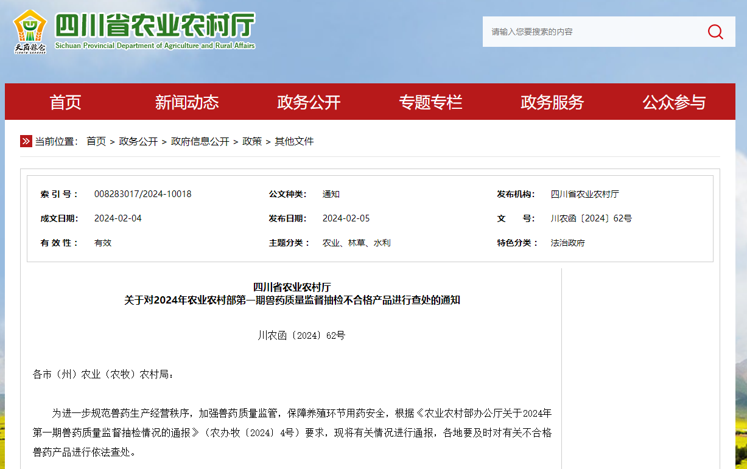Open the 公众参与 navigation menu
The width and height of the screenshot is (747, 469).
click(x=674, y=102)
